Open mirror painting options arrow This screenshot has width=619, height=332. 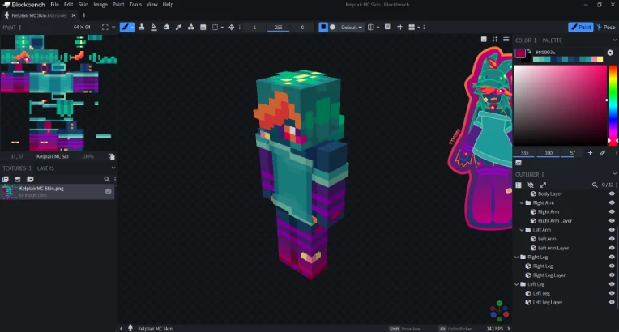(378, 28)
